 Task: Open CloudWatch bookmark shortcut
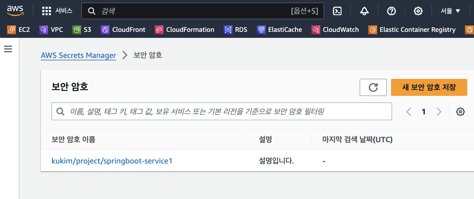tap(335, 30)
